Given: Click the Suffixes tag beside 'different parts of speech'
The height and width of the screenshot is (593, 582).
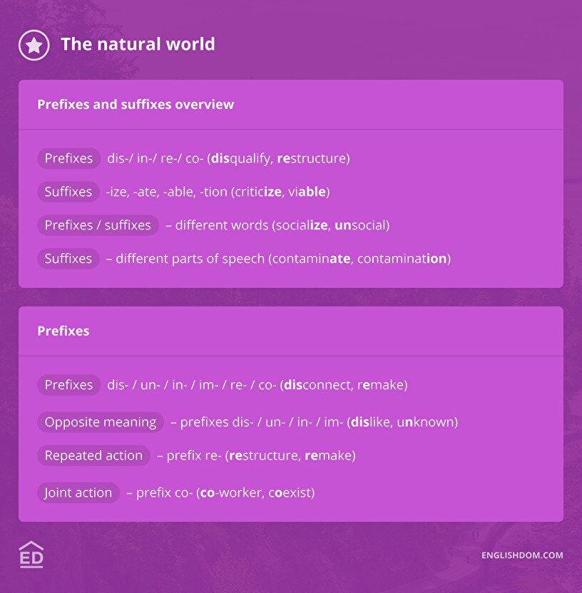Looking at the screenshot, I should point(68,259).
